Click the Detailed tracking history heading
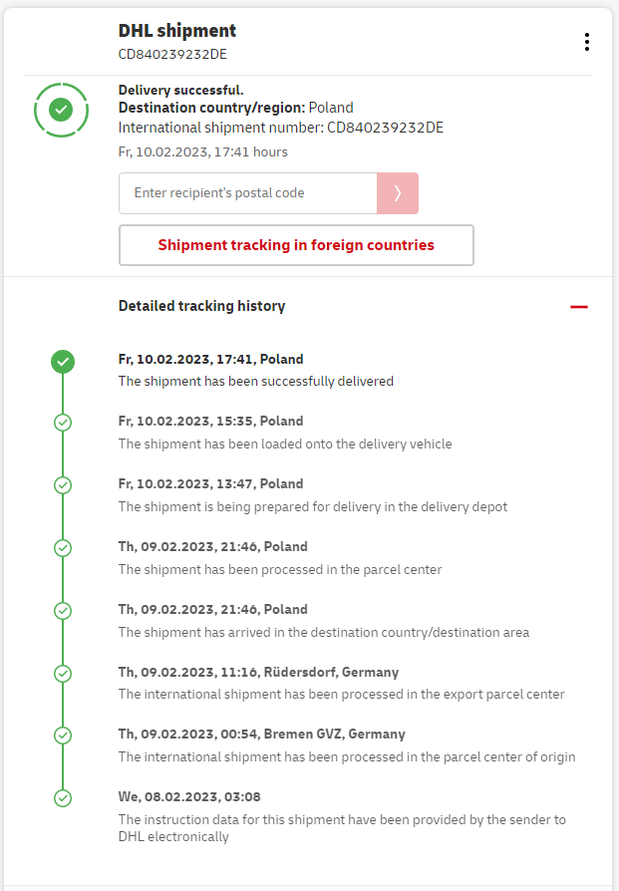This screenshot has width=619, height=891. pyautogui.click(x=201, y=306)
